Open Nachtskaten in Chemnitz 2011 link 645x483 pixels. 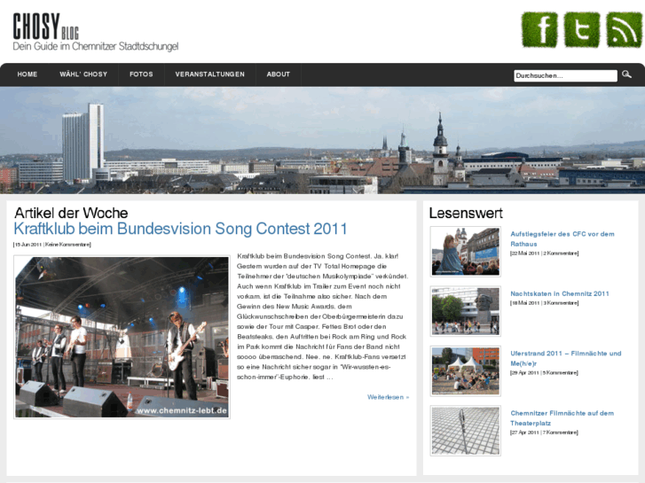[560, 293]
